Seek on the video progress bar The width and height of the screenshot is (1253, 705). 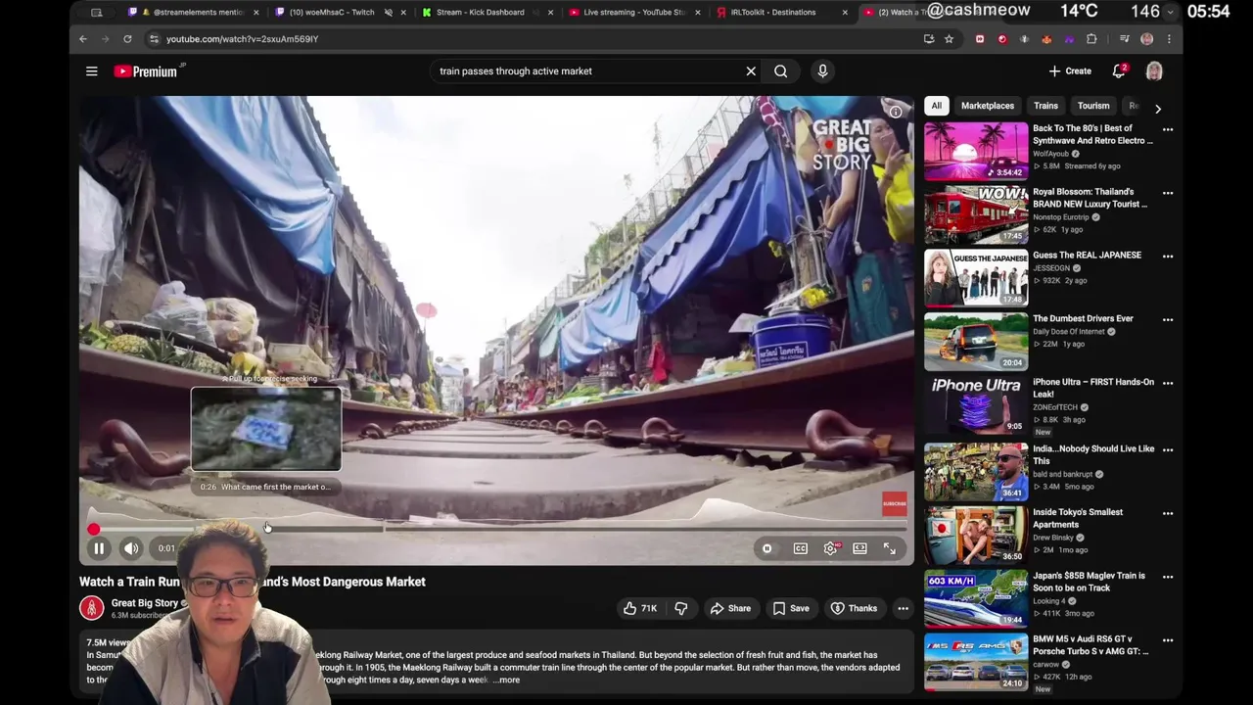(x=499, y=529)
